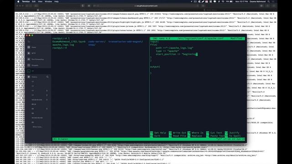Image resolution: width=292 pixels, height=164 pixels.
Task: Click nano title /etc/logstash/conf.d/apache.conf
Action: (200, 38)
